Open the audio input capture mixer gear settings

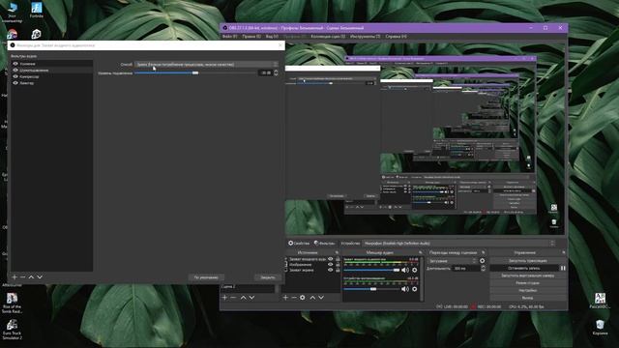[415, 271]
